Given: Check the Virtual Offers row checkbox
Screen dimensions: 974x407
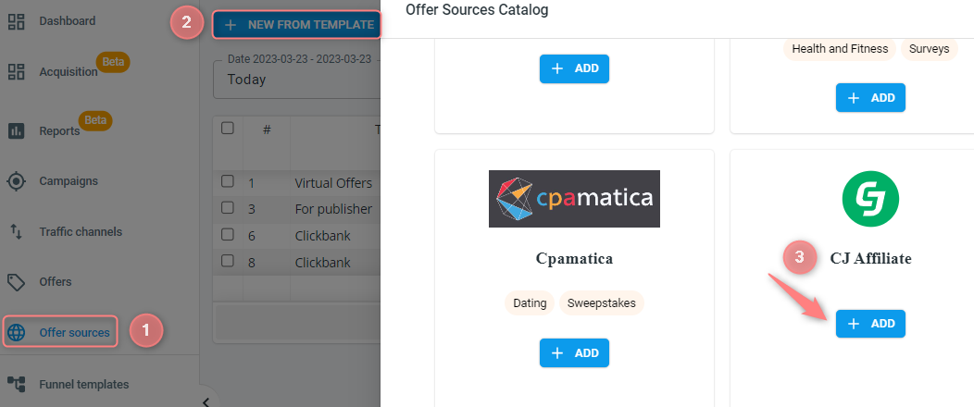Looking at the screenshot, I should pos(228,182).
